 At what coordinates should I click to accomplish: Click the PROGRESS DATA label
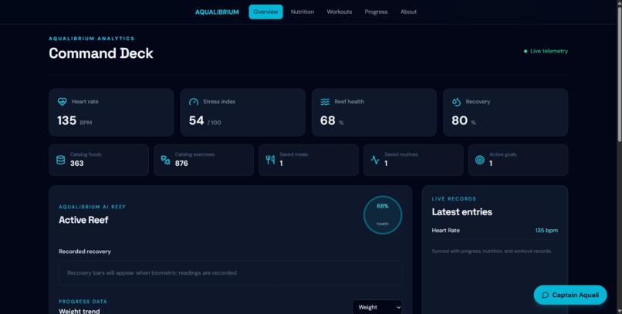(x=83, y=302)
